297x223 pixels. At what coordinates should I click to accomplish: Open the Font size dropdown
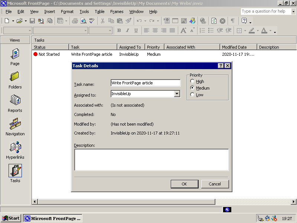[110, 30]
